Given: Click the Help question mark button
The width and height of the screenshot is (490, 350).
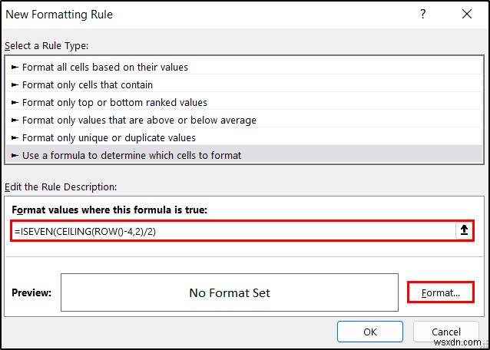Looking at the screenshot, I should tap(423, 14).
